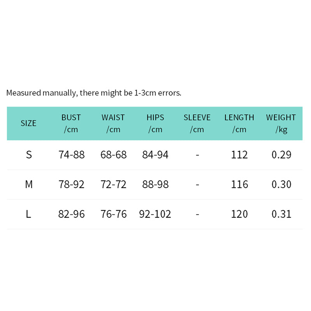
Task: Click the WEIGHT /kg header cell
Action: pos(281,123)
